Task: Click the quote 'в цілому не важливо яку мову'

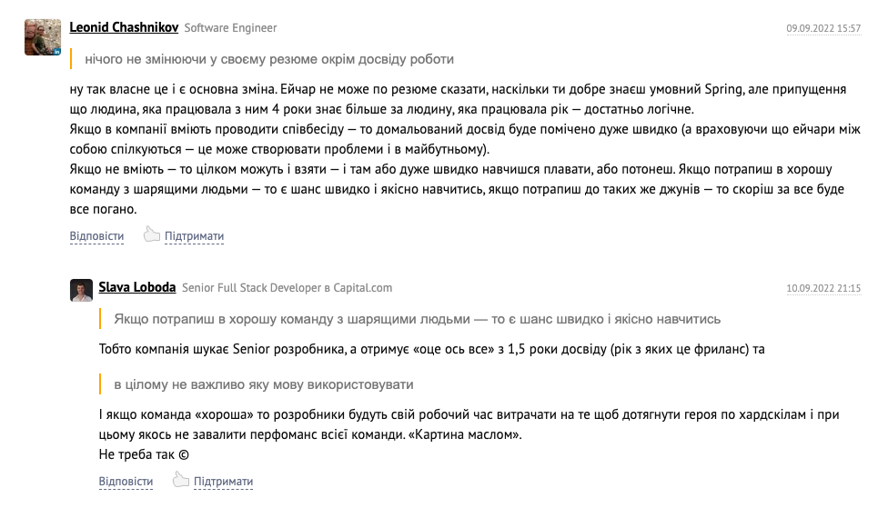Action: point(264,384)
